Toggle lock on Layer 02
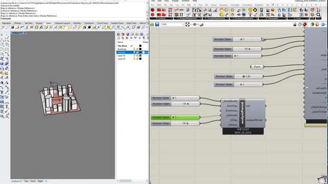This screenshot has height=184, width=328. (x=137, y=56)
